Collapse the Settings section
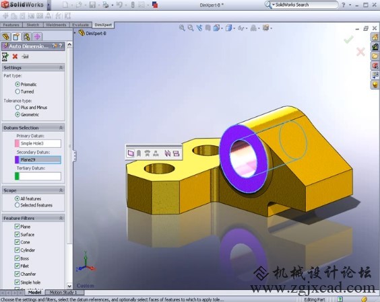 (61, 67)
